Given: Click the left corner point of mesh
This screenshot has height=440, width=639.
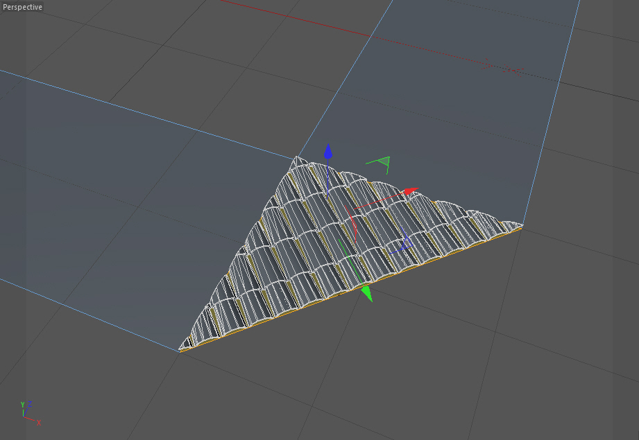Looking at the screenshot, I should tap(182, 349).
